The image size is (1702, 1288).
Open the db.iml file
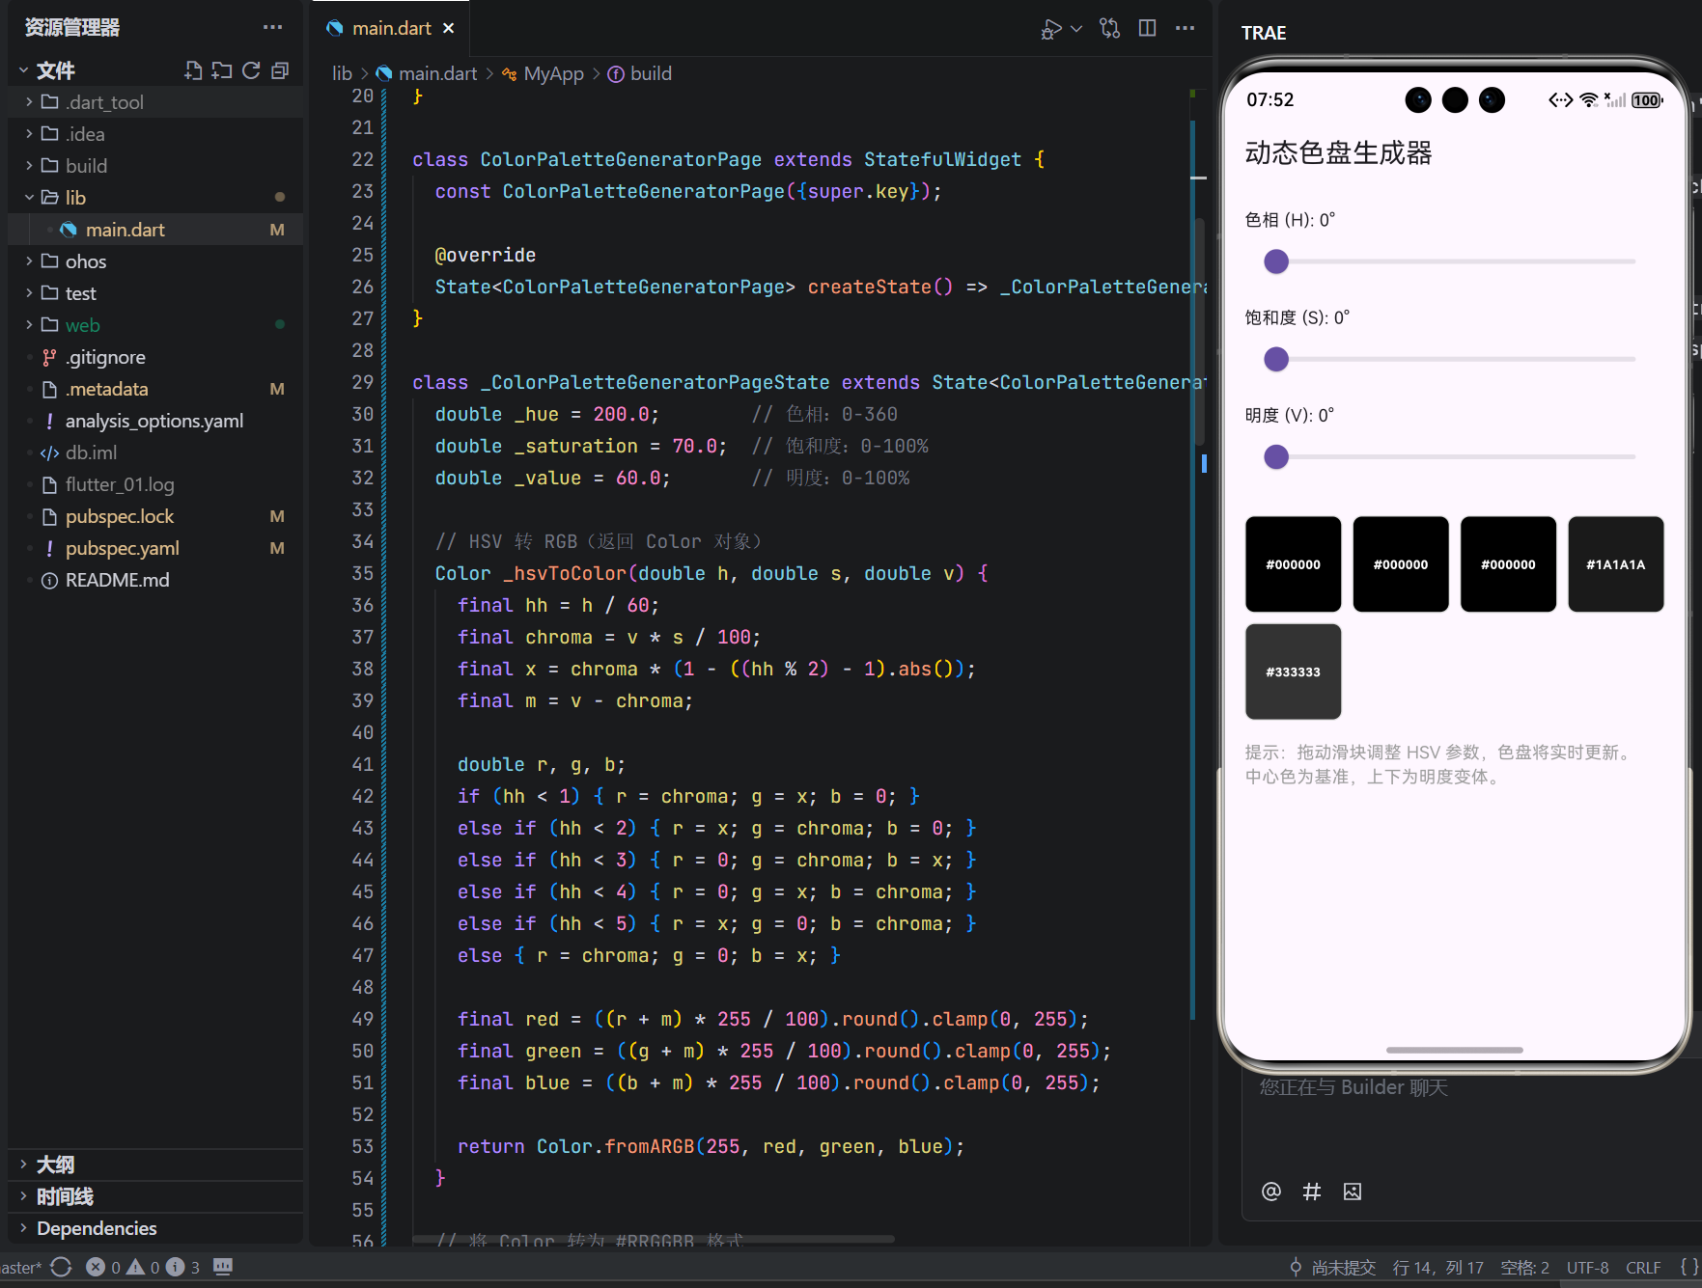click(154, 452)
